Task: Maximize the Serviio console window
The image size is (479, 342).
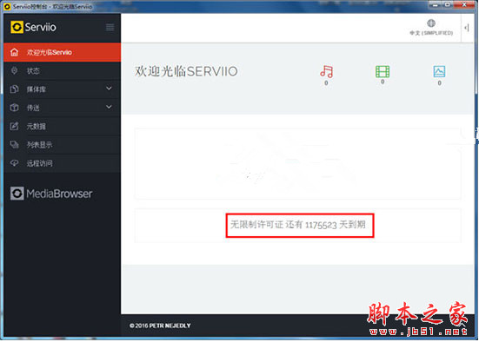Action: point(447,4)
